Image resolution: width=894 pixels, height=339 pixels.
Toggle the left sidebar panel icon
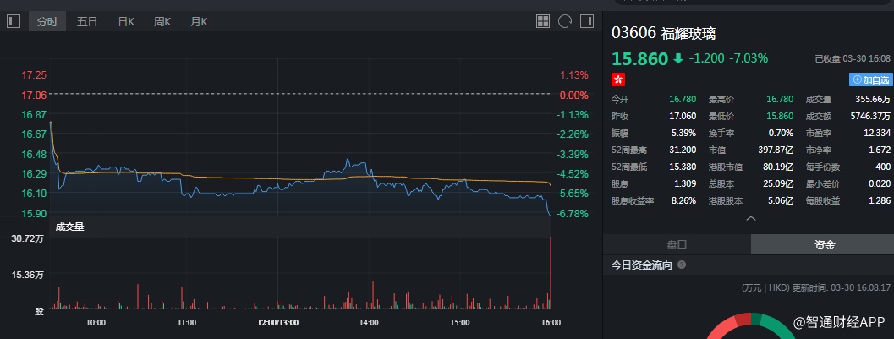13,22
